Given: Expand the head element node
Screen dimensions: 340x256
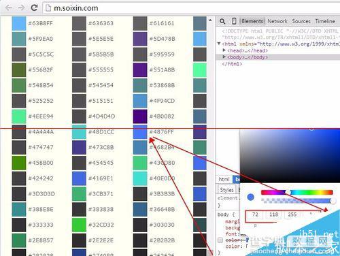Looking at the screenshot, I should [x=224, y=50].
